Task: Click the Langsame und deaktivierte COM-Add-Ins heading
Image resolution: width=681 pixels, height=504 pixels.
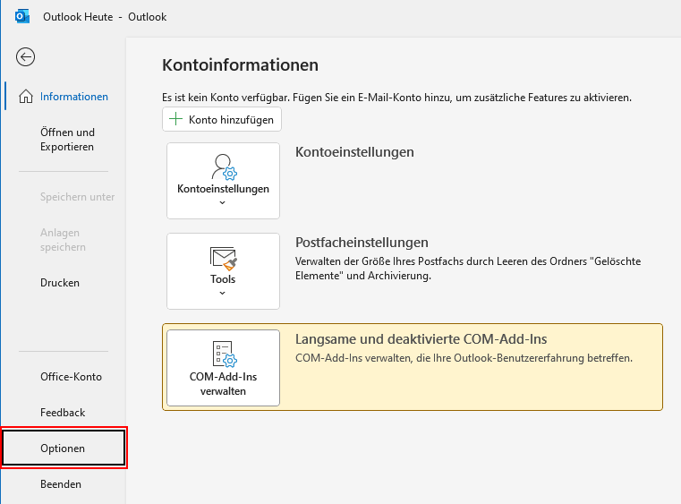Action: tap(421, 339)
